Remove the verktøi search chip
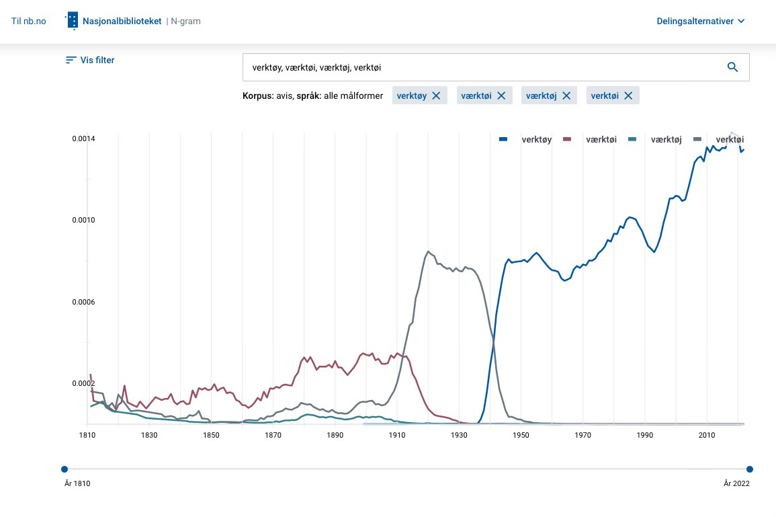This screenshot has height=517, width=776. coord(628,95)
